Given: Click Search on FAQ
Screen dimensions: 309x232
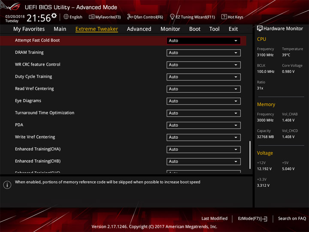Looking at the screenshot, I should pos(292,219).
